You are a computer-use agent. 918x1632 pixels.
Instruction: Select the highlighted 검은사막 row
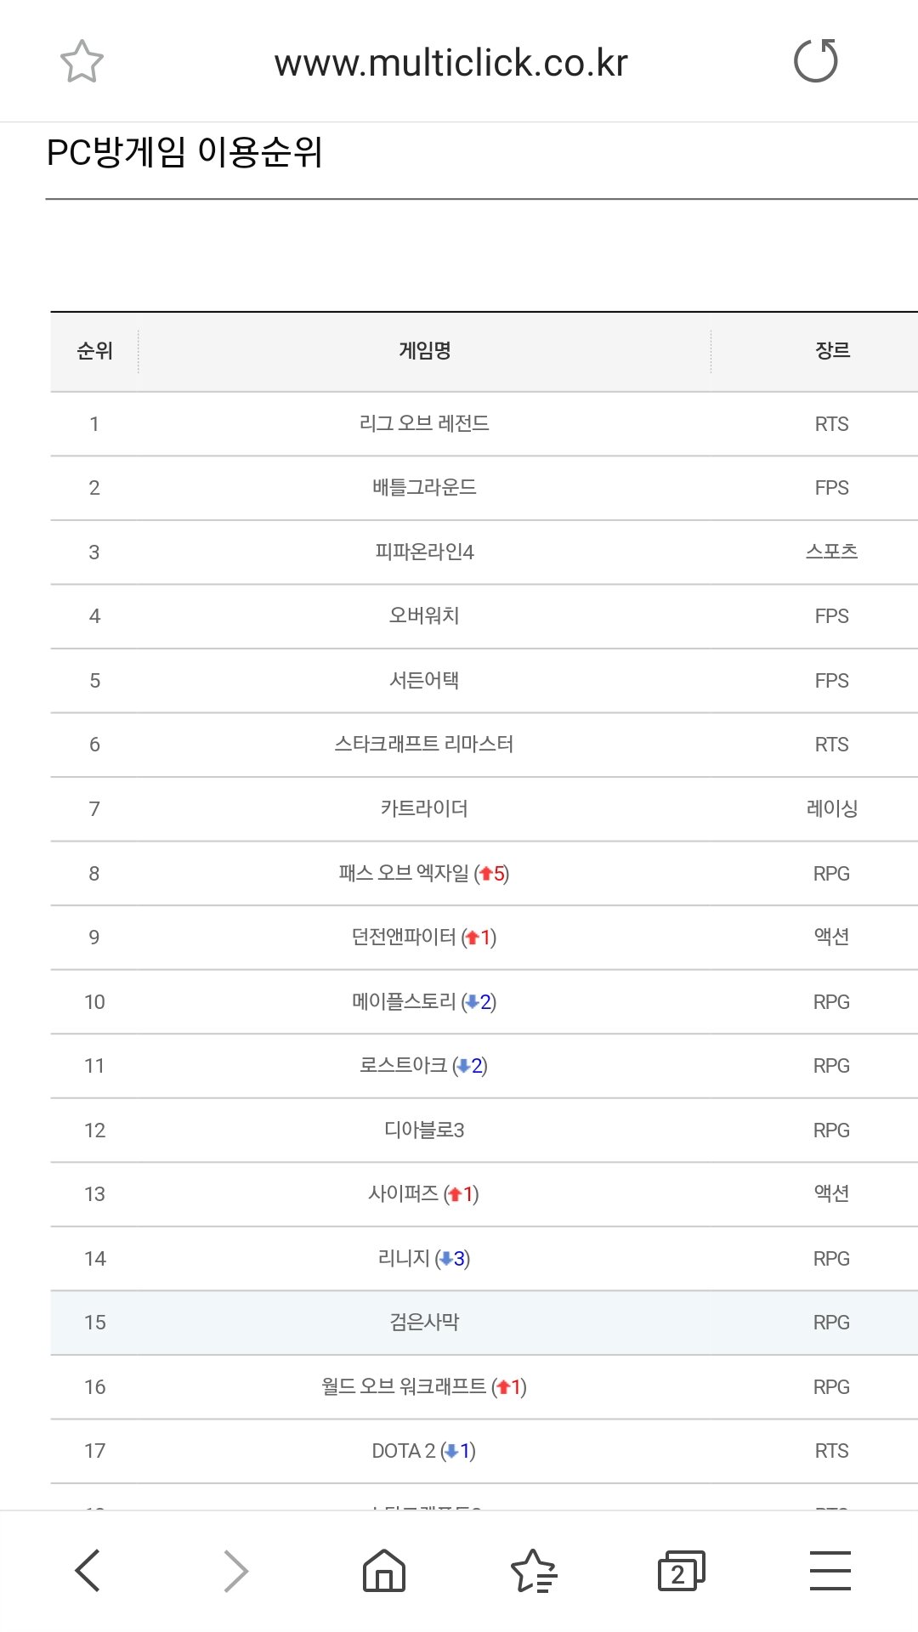[x=484, y=1323]
